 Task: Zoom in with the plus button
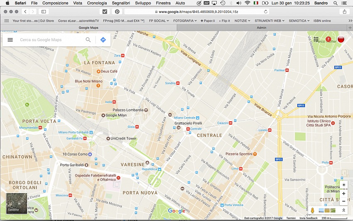point(344,194)
